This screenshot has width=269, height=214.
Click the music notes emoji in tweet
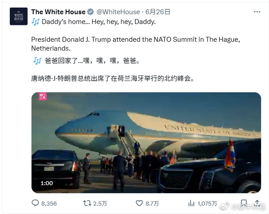pyautogui.click(x=36, y=22)
